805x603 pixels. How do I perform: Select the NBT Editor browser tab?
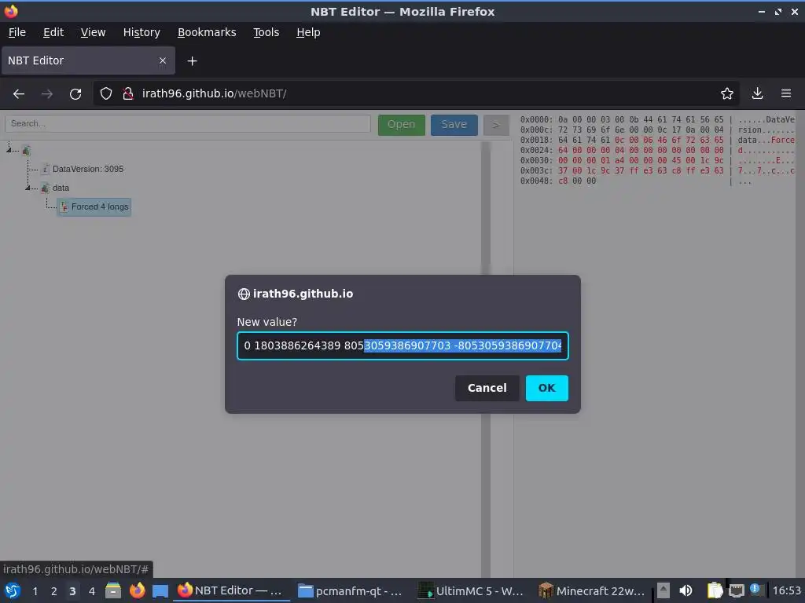pos(88,60)
